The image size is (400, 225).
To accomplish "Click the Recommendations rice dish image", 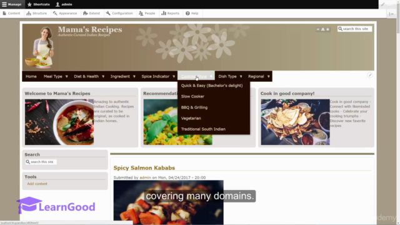I will pos(177,122).
